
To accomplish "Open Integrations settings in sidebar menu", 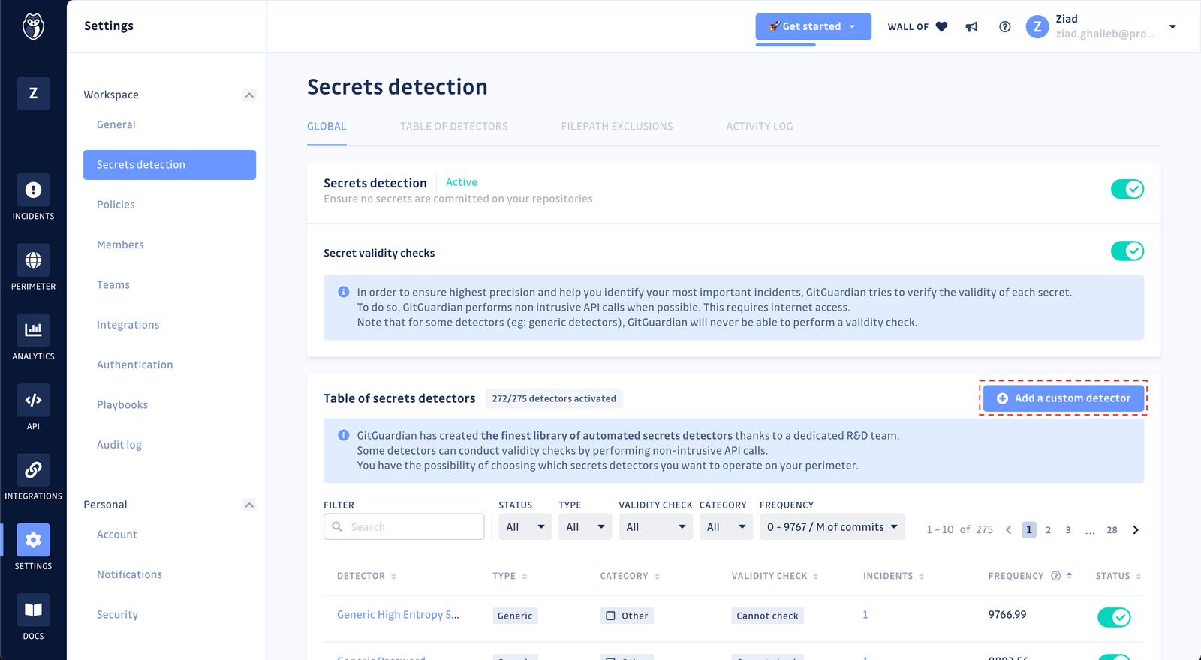I will [128, 325].
